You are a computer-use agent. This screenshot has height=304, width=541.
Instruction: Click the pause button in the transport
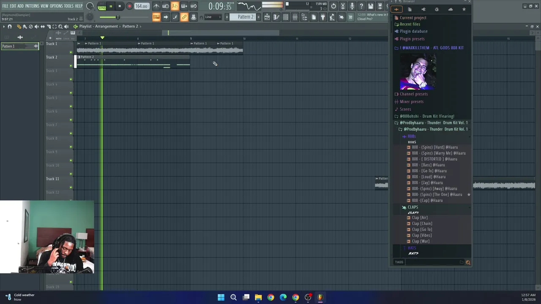pos(111,6)
